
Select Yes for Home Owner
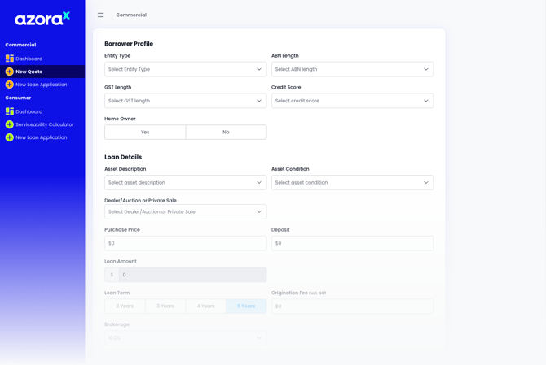[145, 132]
